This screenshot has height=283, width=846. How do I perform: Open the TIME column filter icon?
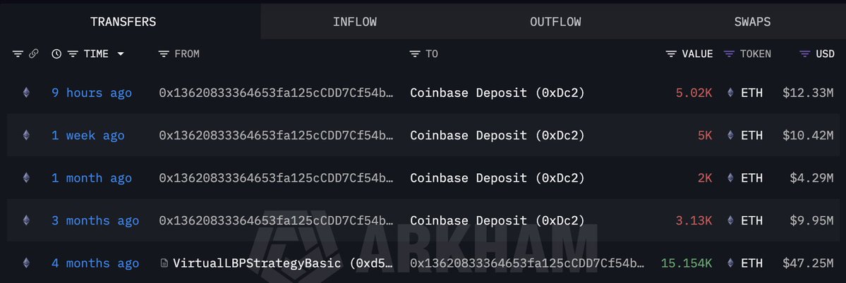72,54
